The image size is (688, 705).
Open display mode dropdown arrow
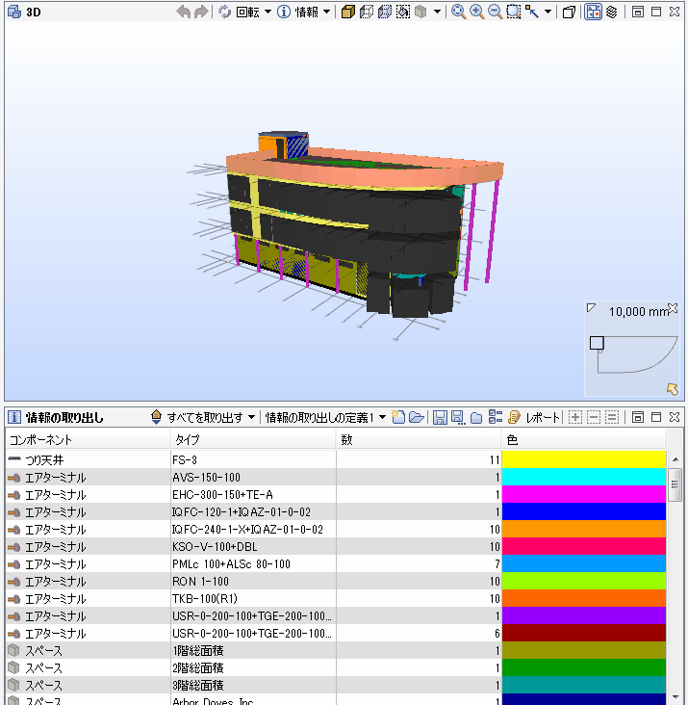pos(437,12)
